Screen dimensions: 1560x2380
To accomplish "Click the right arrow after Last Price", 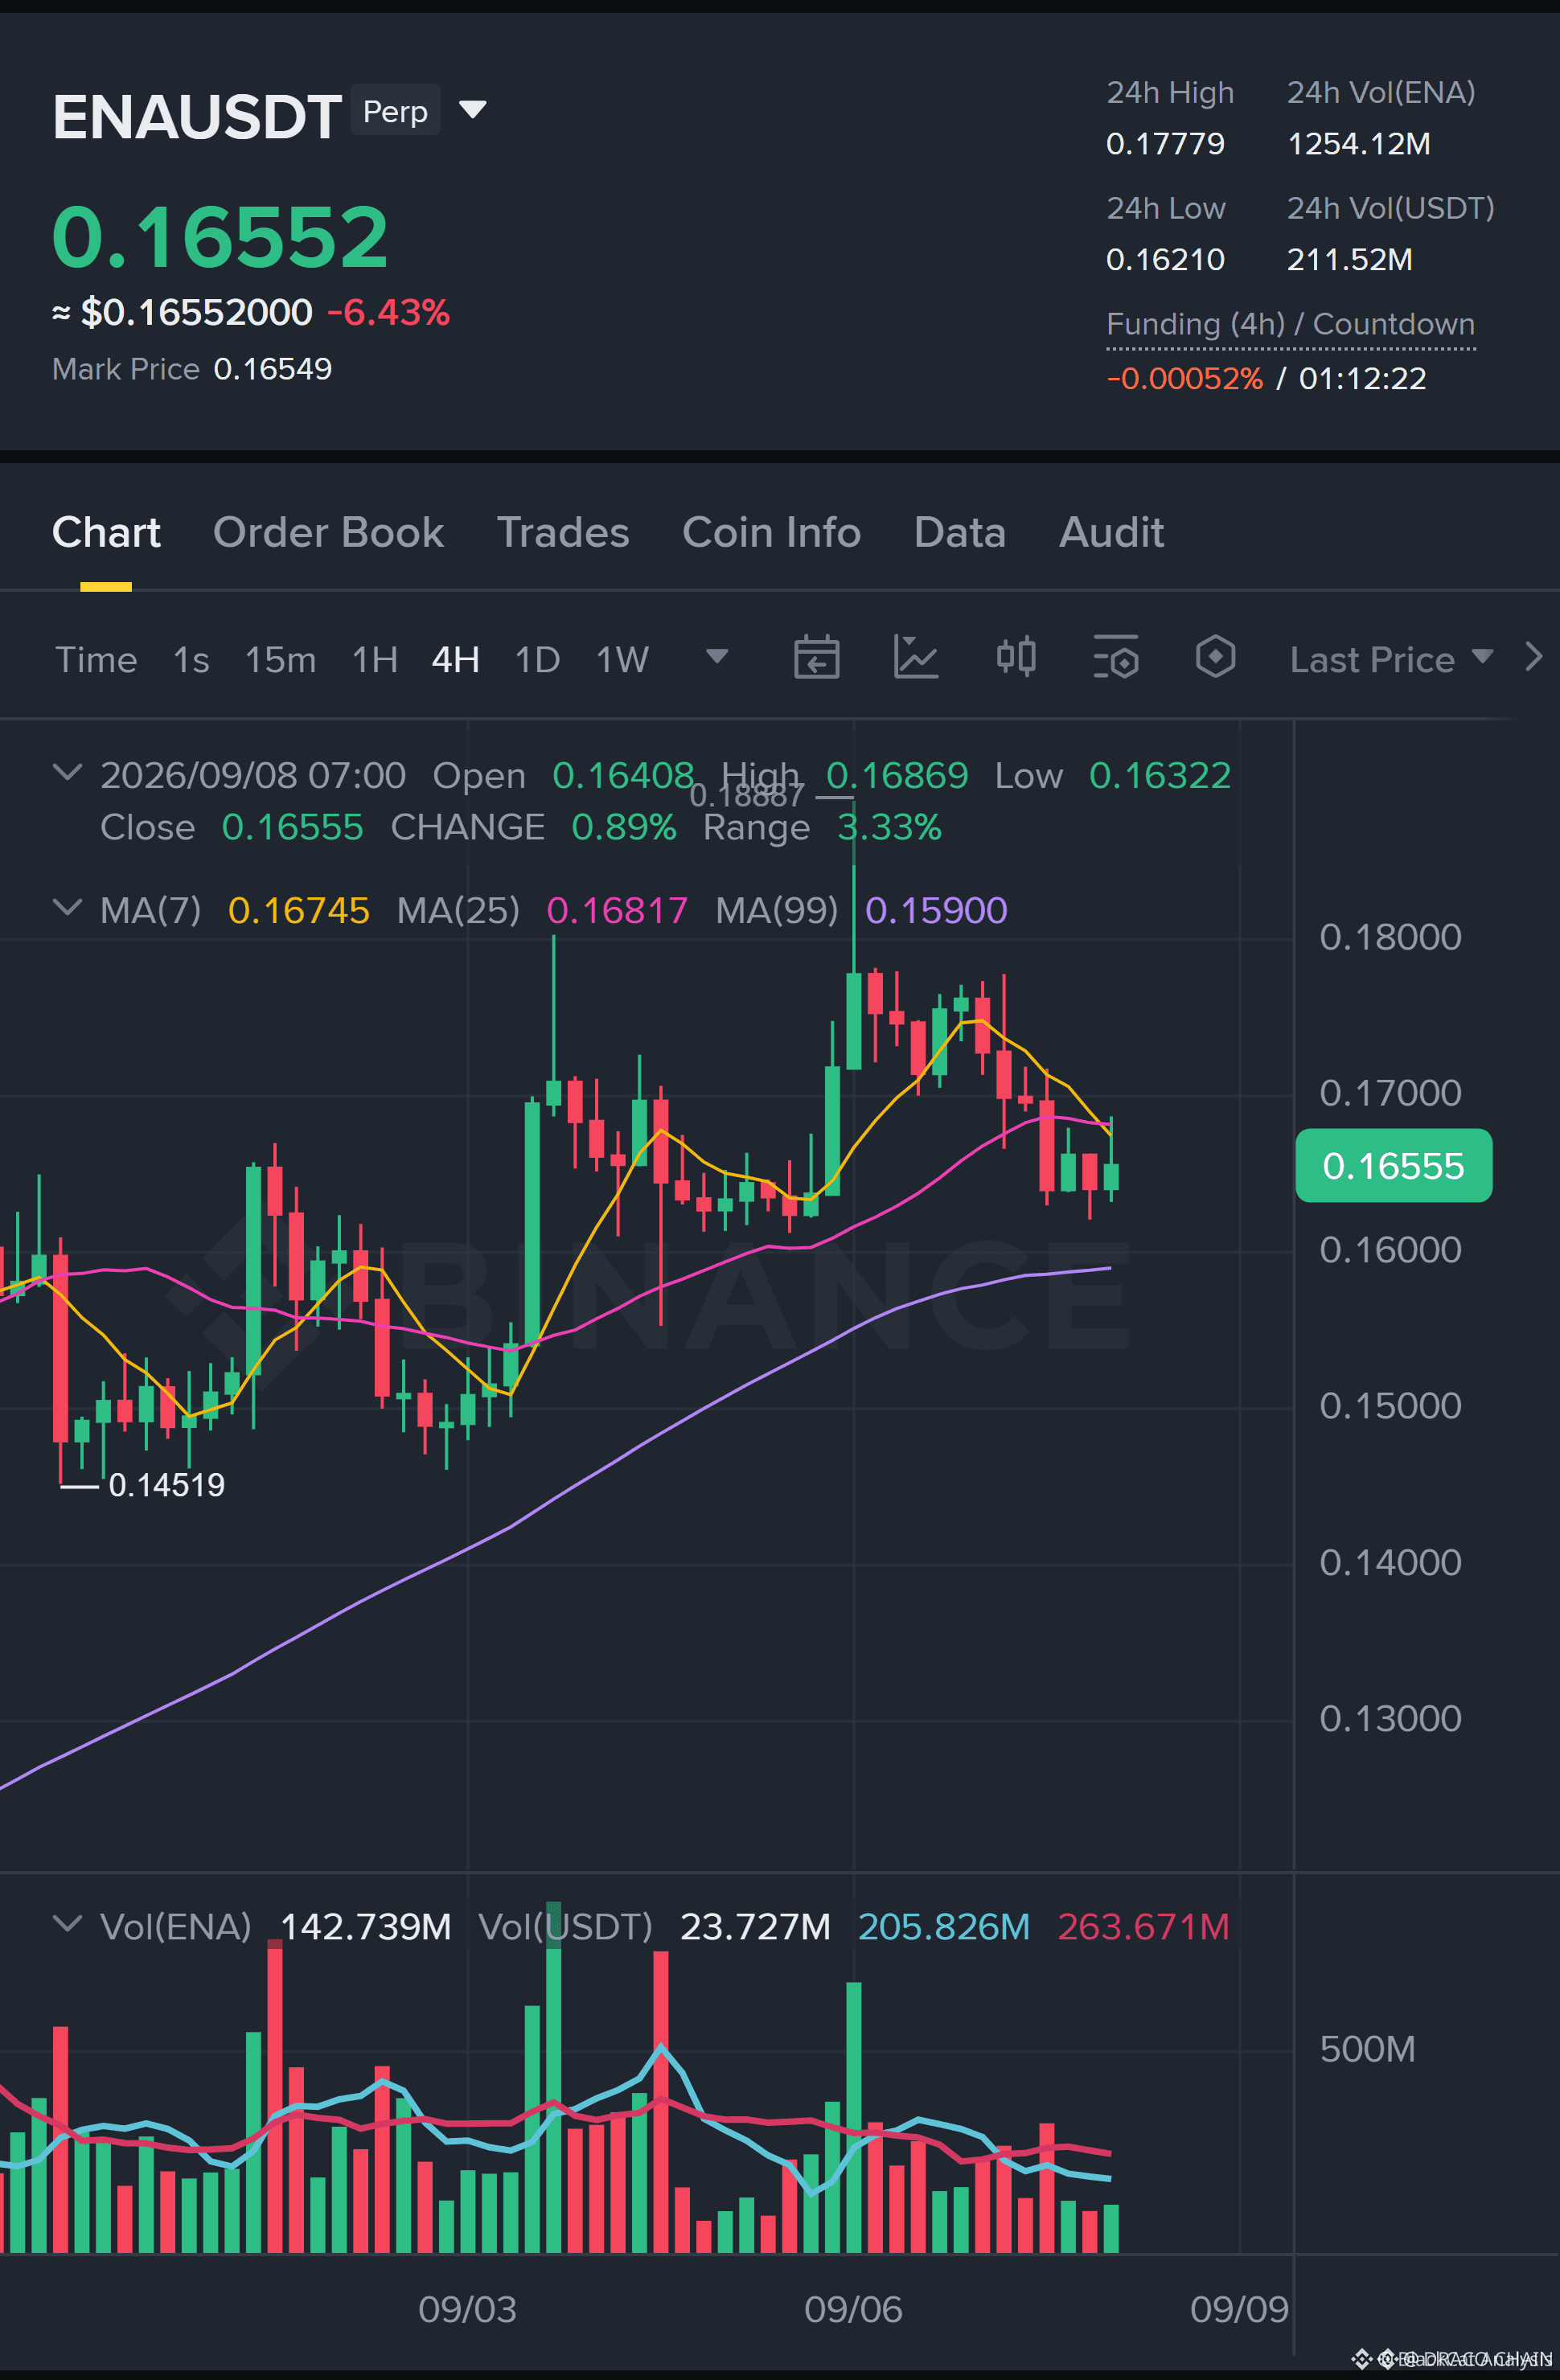I will pos(1533,658).
